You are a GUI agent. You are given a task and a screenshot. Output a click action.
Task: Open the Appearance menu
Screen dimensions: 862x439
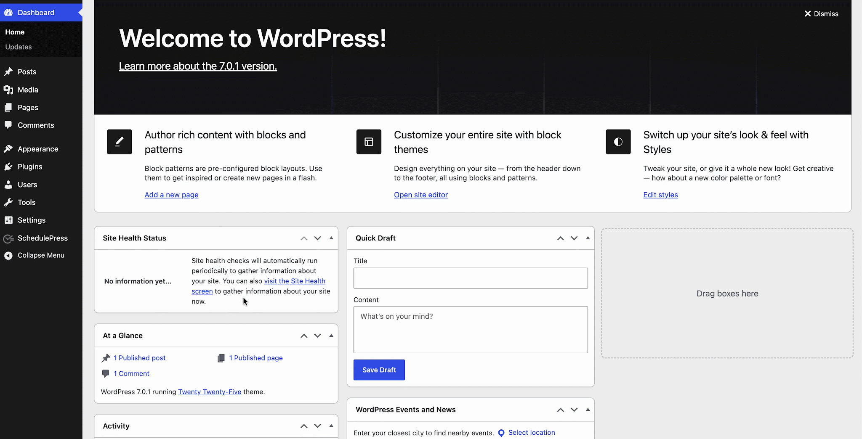41,149
